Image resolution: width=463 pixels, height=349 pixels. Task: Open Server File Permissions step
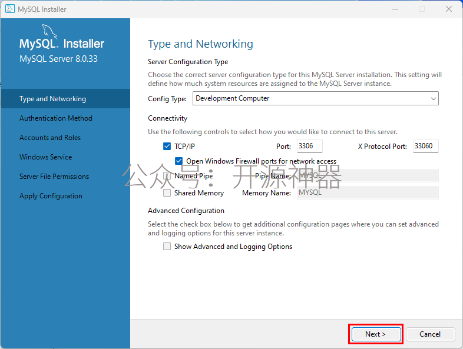(x=54, y=177)
